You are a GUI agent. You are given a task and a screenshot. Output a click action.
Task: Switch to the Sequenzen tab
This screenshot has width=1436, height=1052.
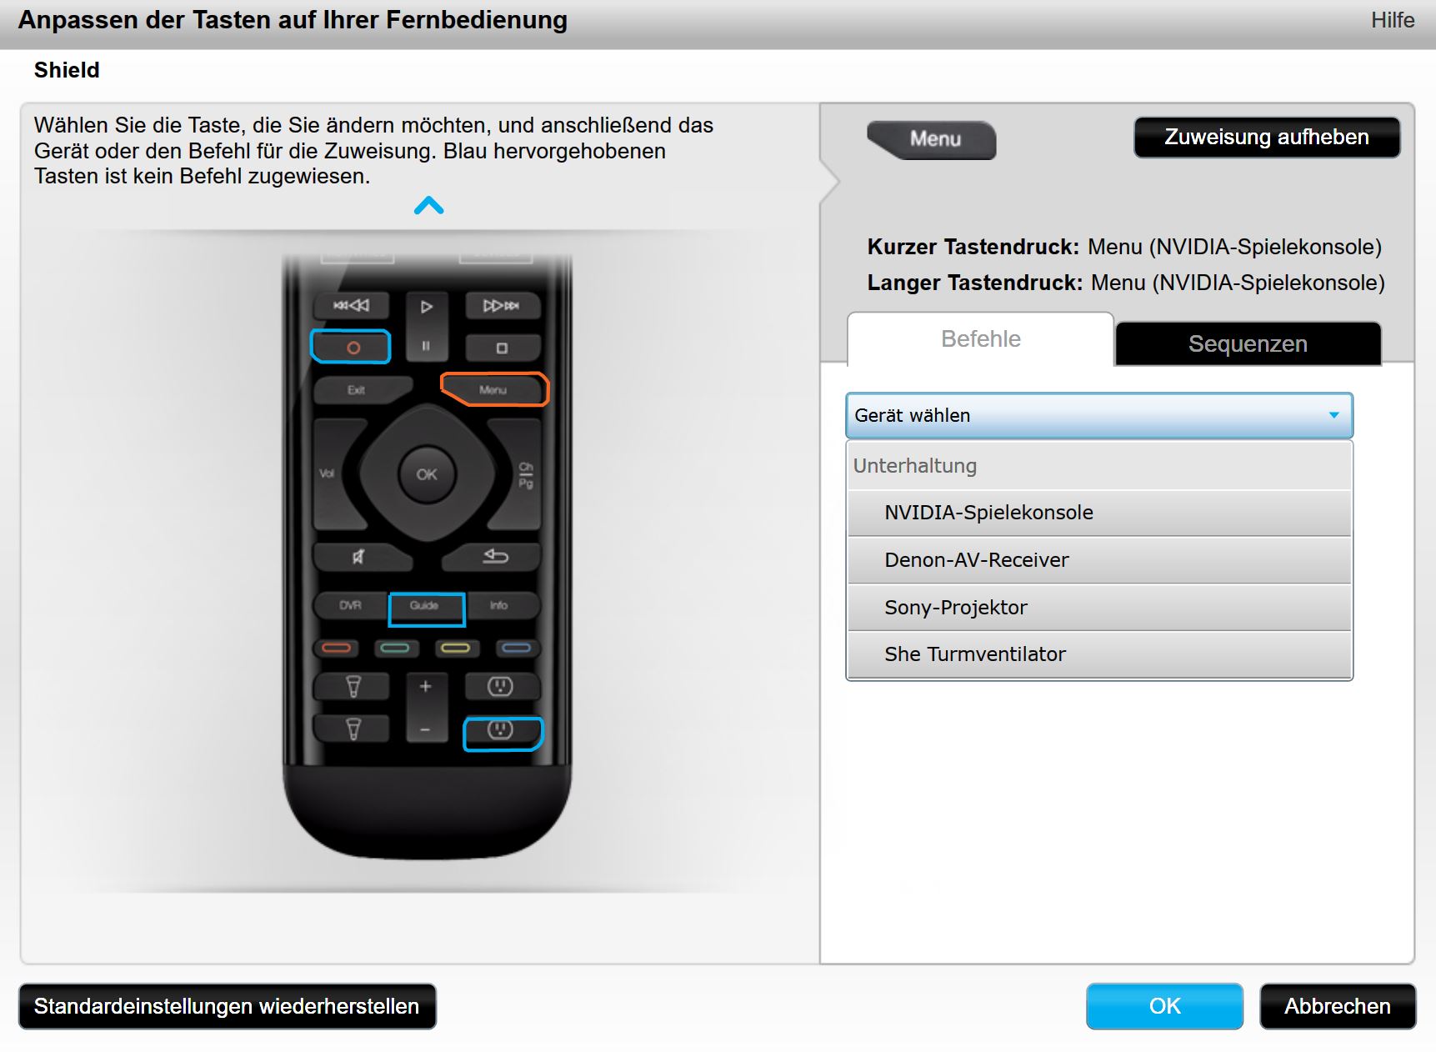pyautogui.click(x=1248, y=343)
